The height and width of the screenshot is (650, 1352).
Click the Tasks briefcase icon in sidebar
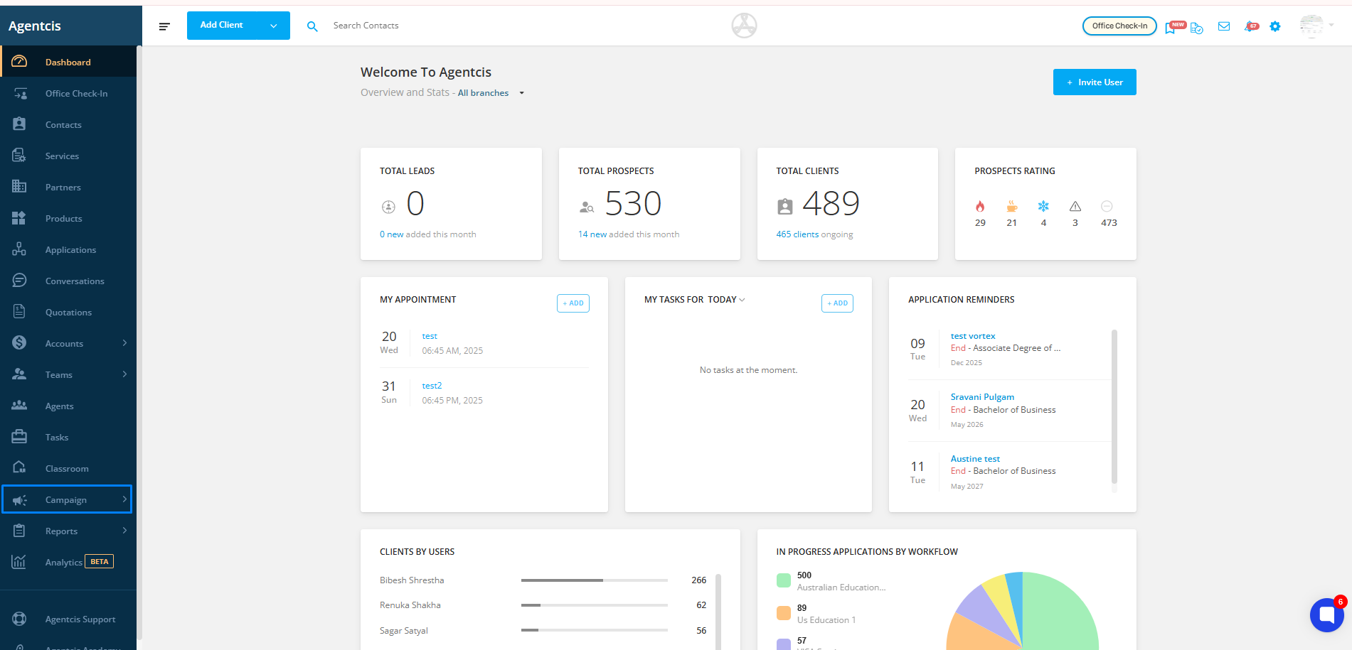coord(19,437)
